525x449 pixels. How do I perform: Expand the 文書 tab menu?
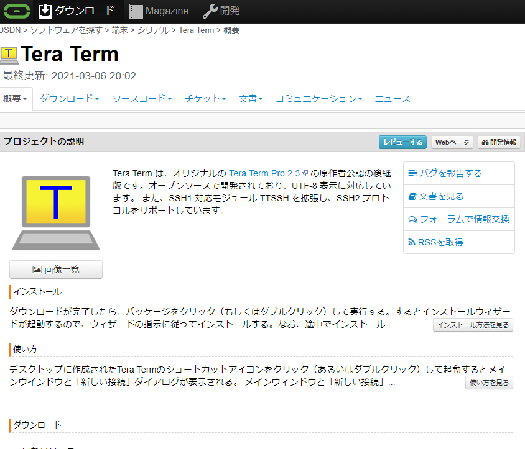click(251, 99)
